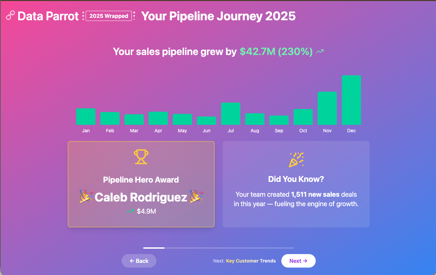Click the Data Parrot logo icon
This screenshot has height=275, width=436.
[x=10, y=16]
